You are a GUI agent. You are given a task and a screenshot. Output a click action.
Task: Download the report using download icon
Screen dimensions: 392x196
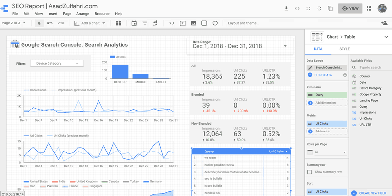pos(286,8)
